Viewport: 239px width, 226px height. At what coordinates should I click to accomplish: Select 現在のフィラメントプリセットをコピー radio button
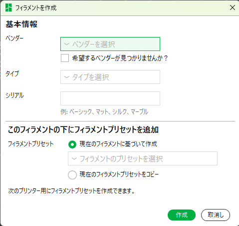(72, 175)
